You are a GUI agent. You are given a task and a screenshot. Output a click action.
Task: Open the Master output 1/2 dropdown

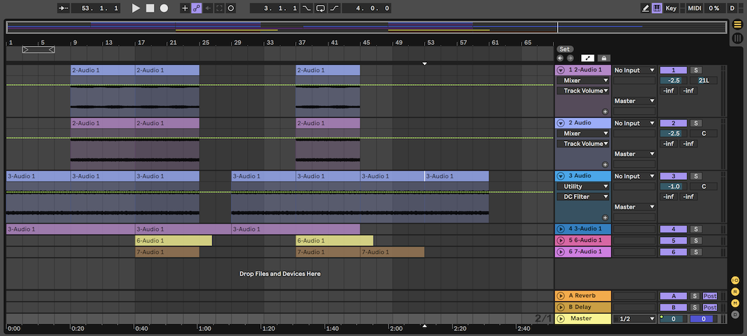(x=634, y=319)
